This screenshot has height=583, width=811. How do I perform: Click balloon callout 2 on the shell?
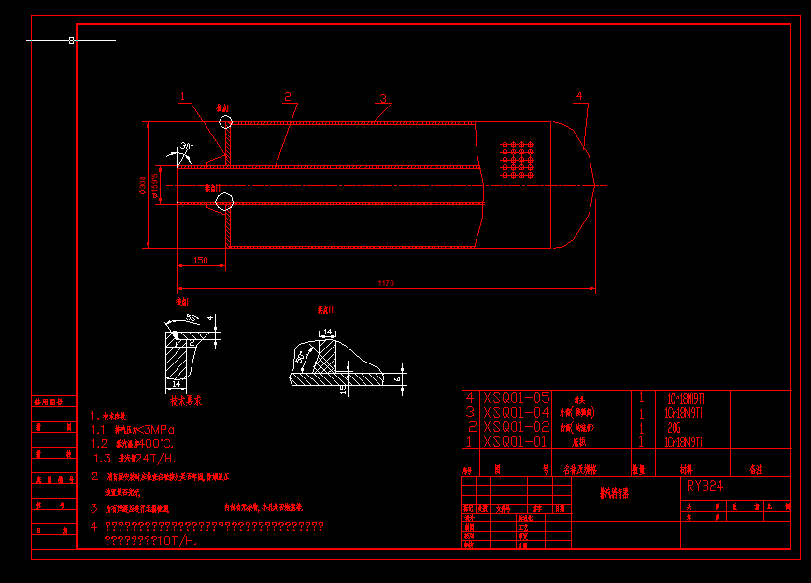pyautogui.click(x=288, y=94)
